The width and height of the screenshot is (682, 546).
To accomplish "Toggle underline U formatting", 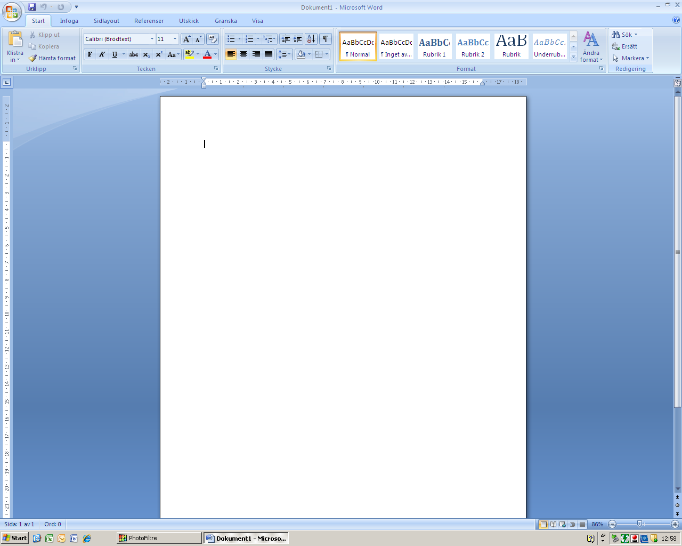I will [115, 54].
